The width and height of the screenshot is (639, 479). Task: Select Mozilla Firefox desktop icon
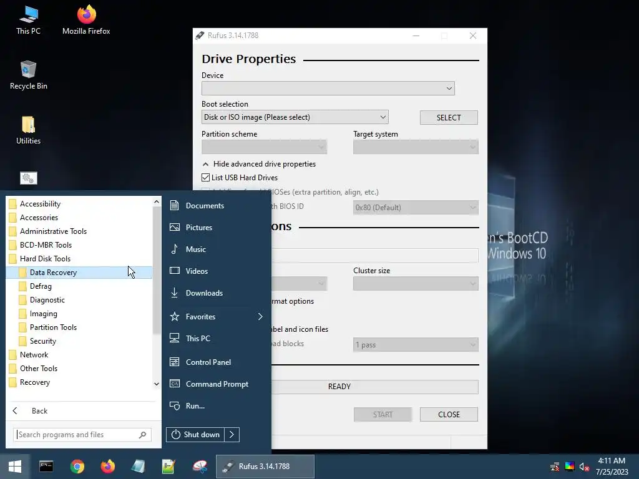click(86, 20)
